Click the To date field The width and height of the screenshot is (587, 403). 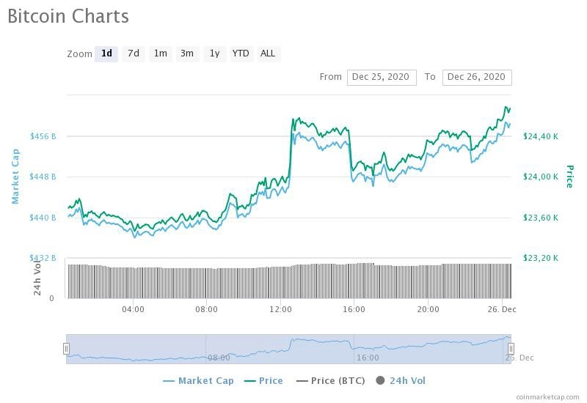tap(476, 77)
